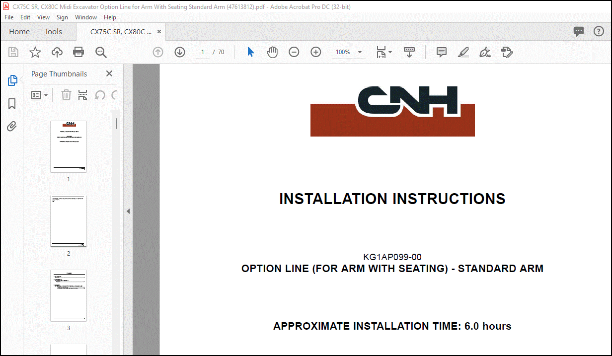Viewport: 612px width, 356px height.
Task: Open the Window menu
Action: 86,17
